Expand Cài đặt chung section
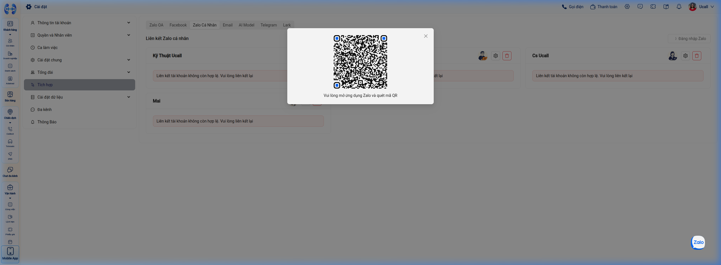Viewport: 721px width, 265px height. point(80,60)
